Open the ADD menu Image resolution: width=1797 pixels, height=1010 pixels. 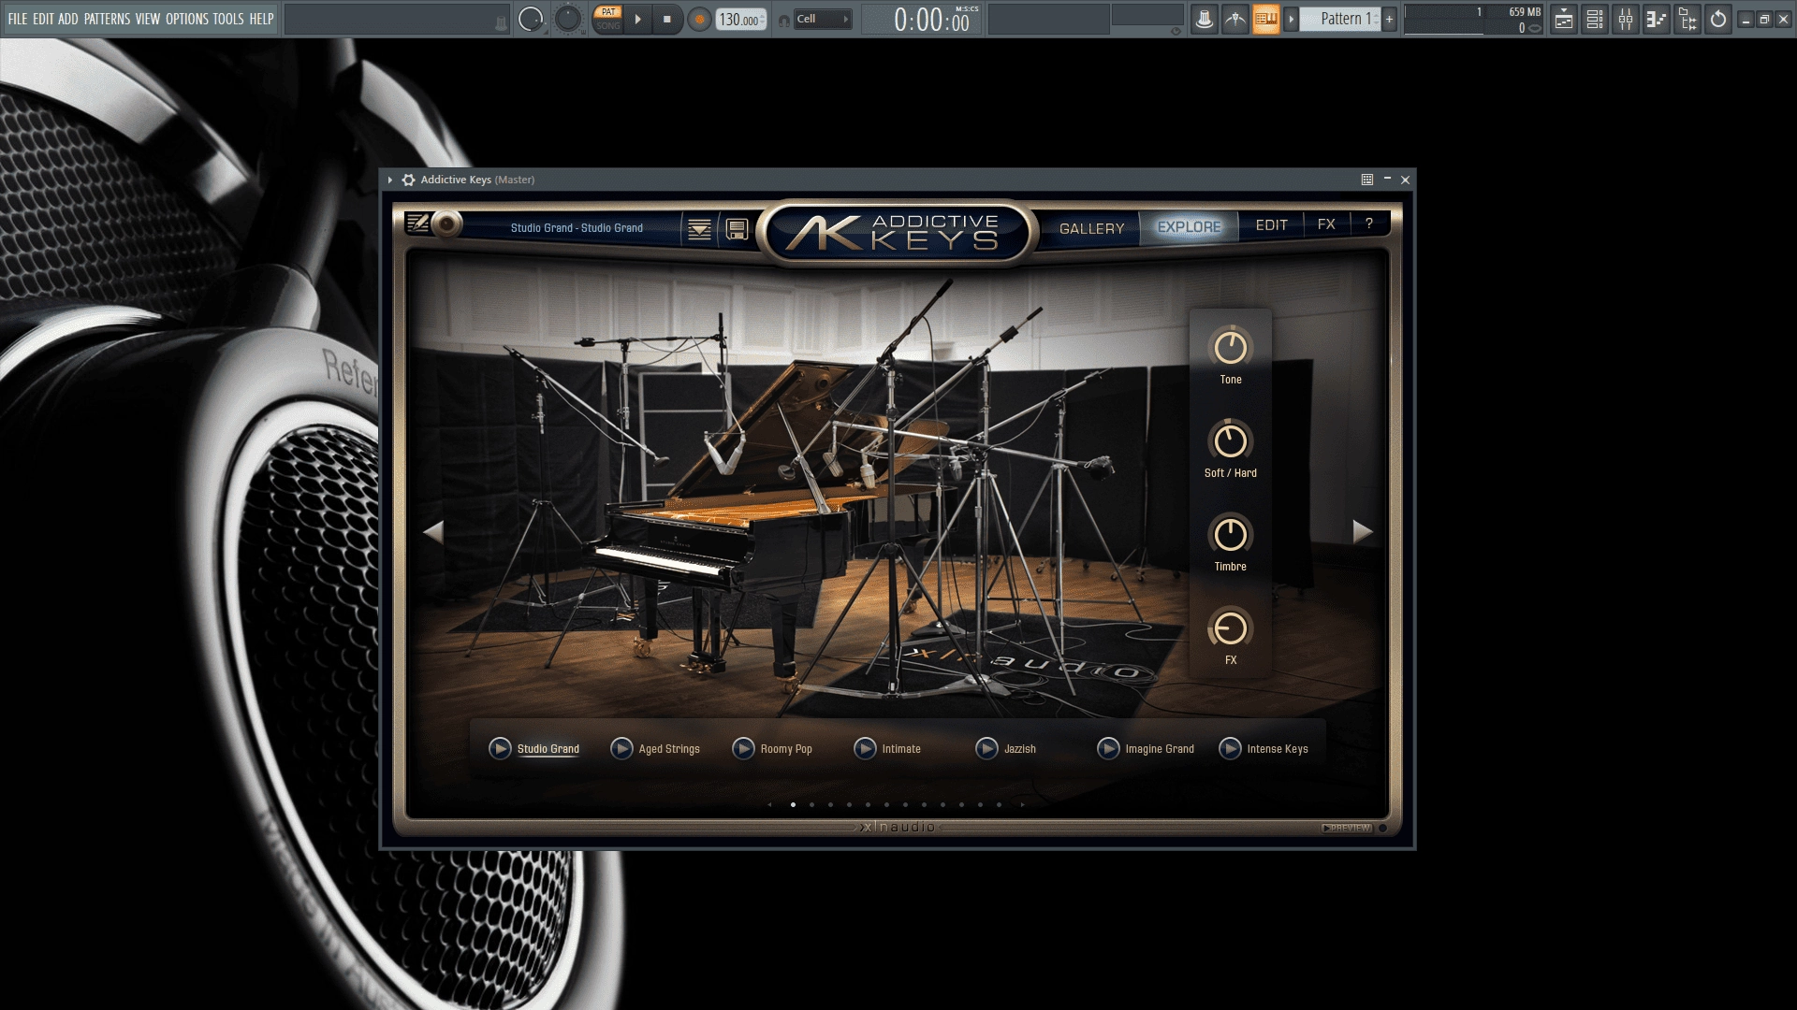coord(68,19)
